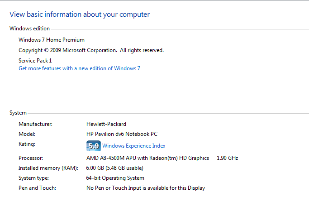Click the Processor label

click(31, 158)
